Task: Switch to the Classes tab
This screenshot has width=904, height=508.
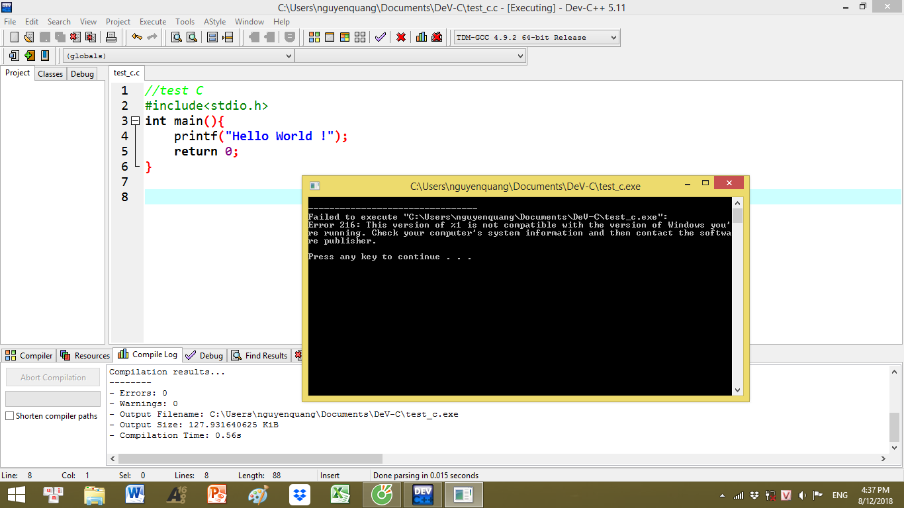Action: pyautogui.click(x=50, y=74)
